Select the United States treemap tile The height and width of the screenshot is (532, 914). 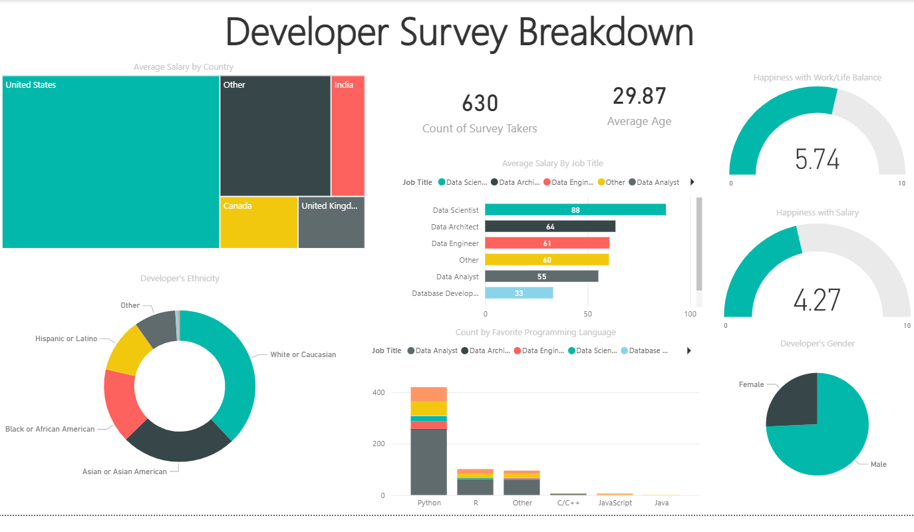110,162
